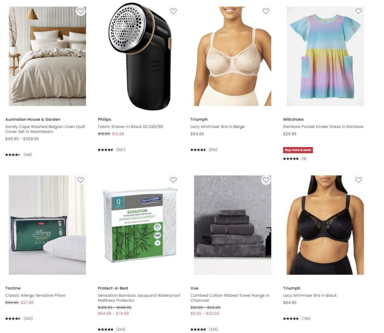Image resolution: width=384 pixels, height=333 pixels.
Task: Open the Fabric Shaver in Black GC026/80 link
Action: click(x=131, y=127)
